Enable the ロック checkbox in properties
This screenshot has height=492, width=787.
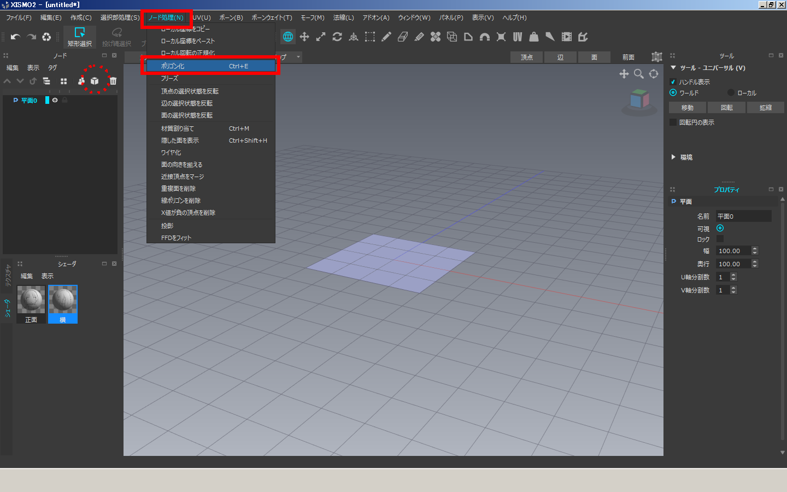pos(720,239)
